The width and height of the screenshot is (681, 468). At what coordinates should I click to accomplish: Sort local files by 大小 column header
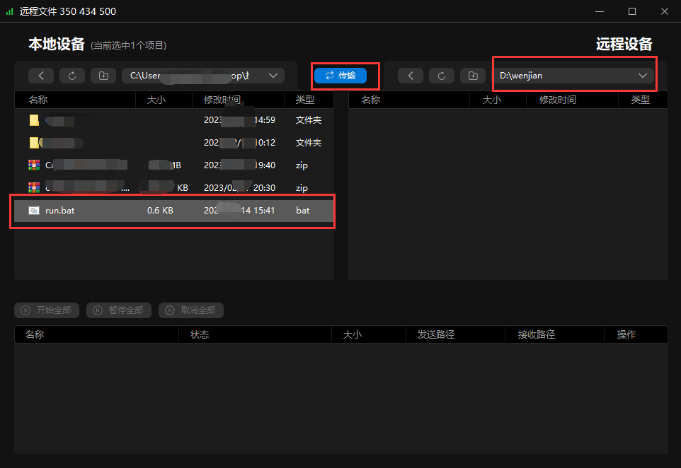[x=156, y=100]
